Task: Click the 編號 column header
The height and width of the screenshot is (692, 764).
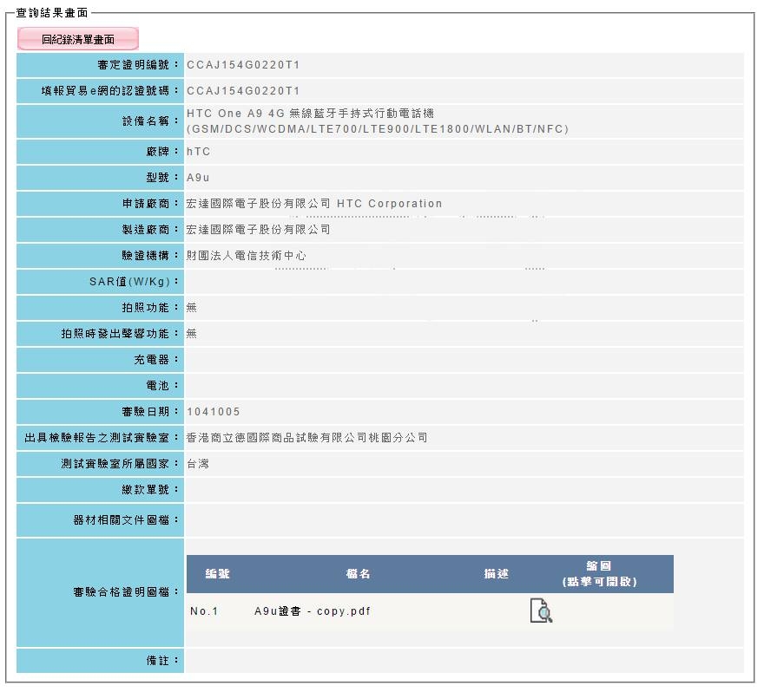Action: coord(218,574)
